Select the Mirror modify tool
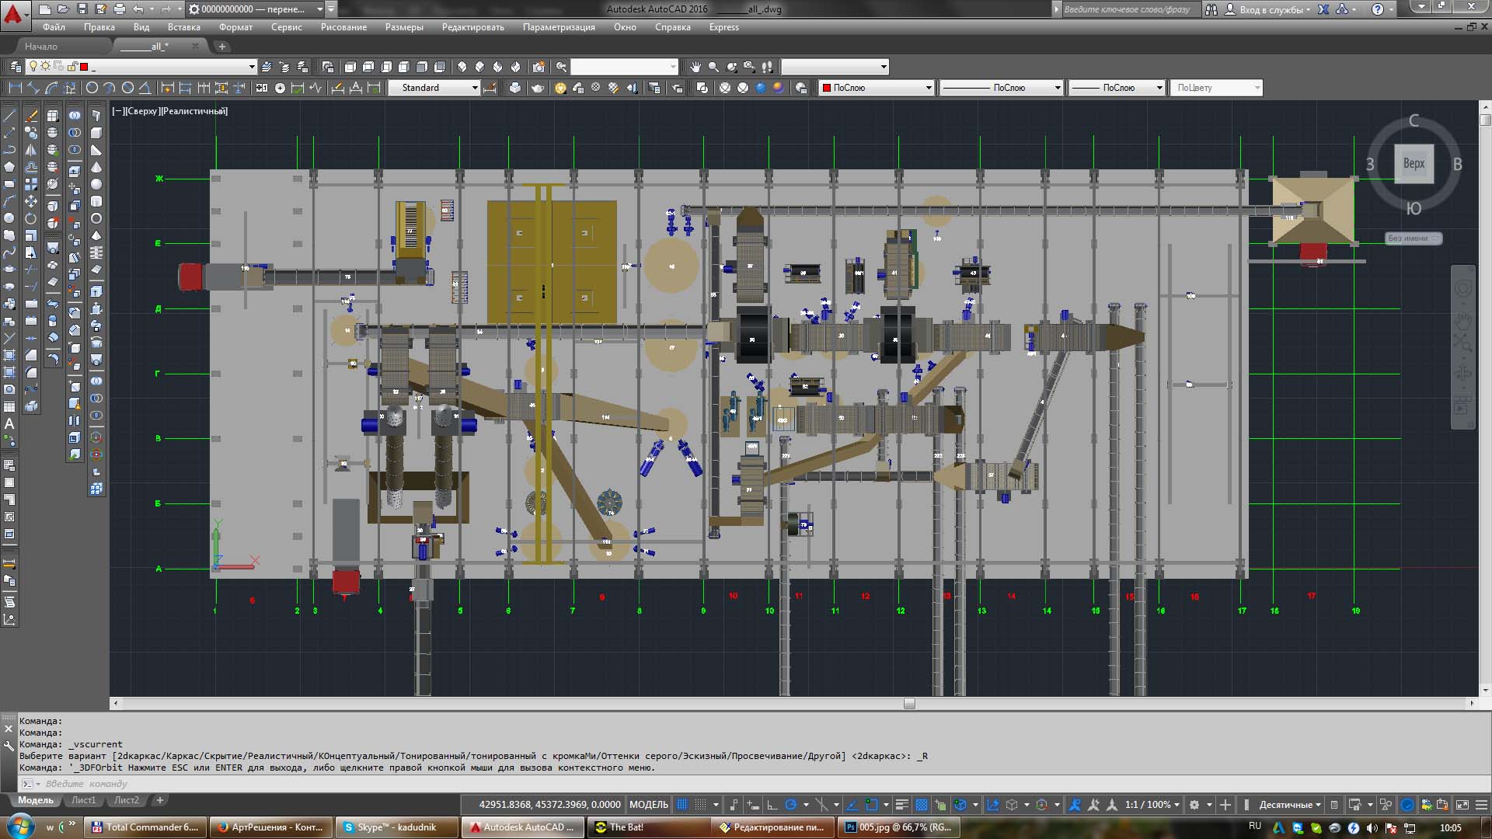Screen dimensions: 1492x839 31,150
